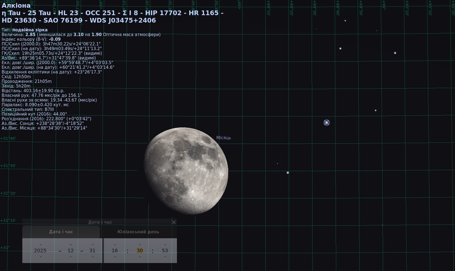The height and width of the screenshot is (271, 455).
Task: Click the Відстань 403.16±19.90 св.р. line
Action: point(33,91)
